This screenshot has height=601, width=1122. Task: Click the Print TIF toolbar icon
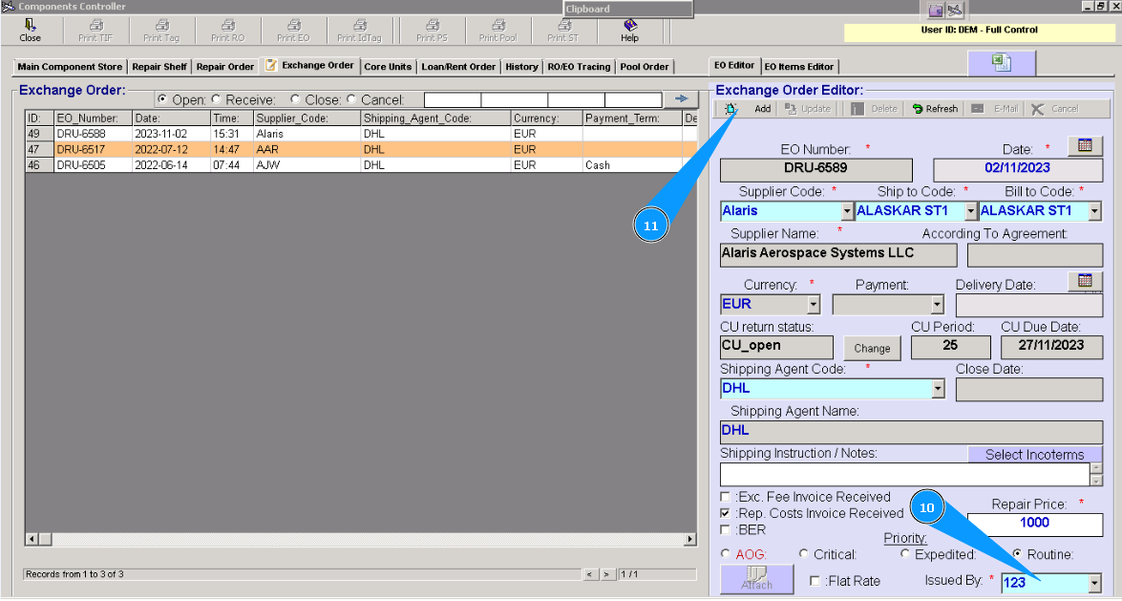pyautogui.click(x=95, y=31)
